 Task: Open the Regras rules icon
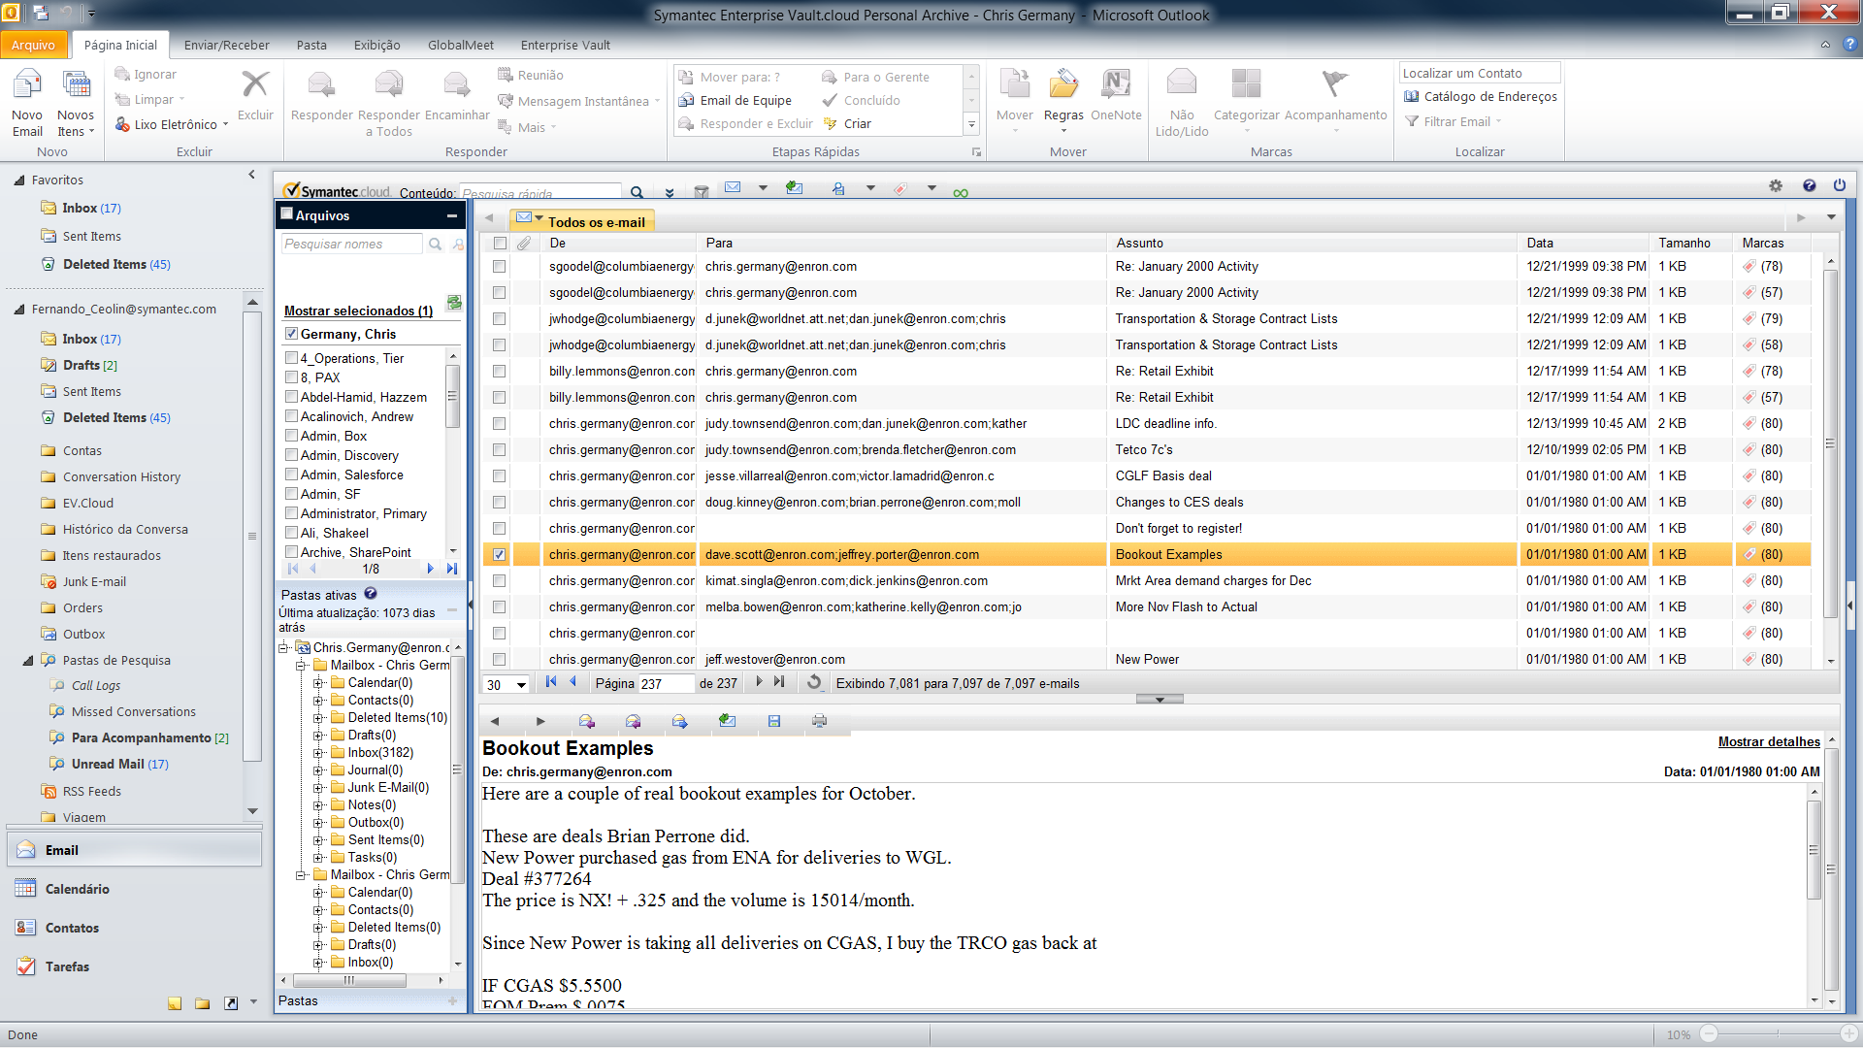point(1063,84)
